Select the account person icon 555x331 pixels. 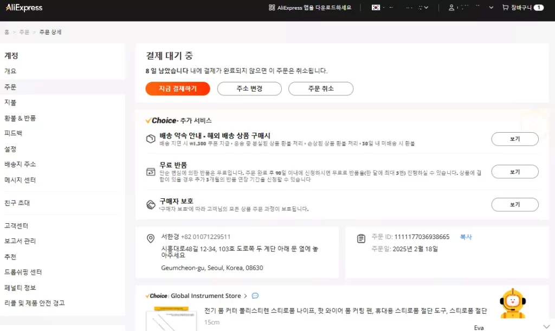point(451,8)
